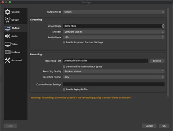Enable Replay Buffer checkbox

64,89
